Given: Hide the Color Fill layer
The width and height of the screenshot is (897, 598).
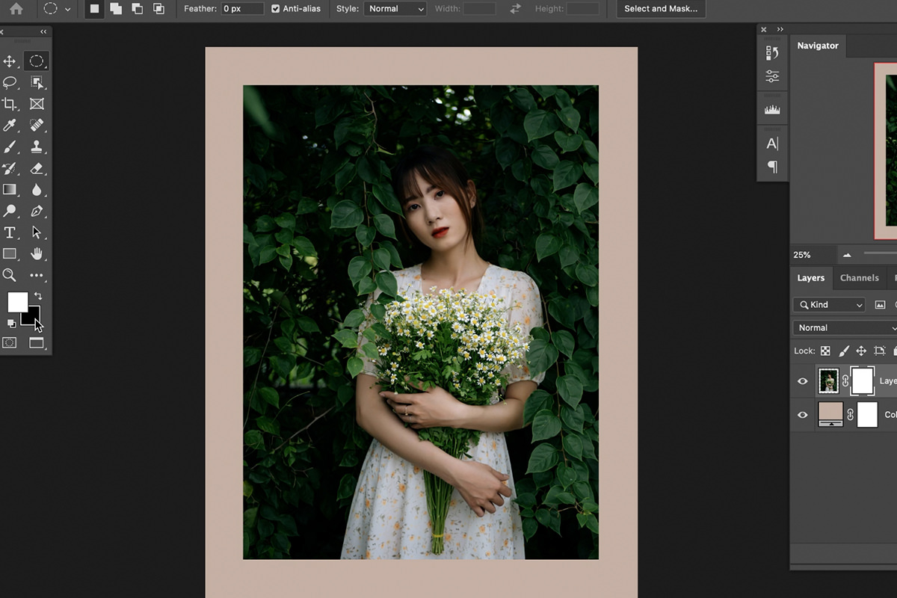Looking at the screenshot, I should pyautogui.click(x=802, y=414).
